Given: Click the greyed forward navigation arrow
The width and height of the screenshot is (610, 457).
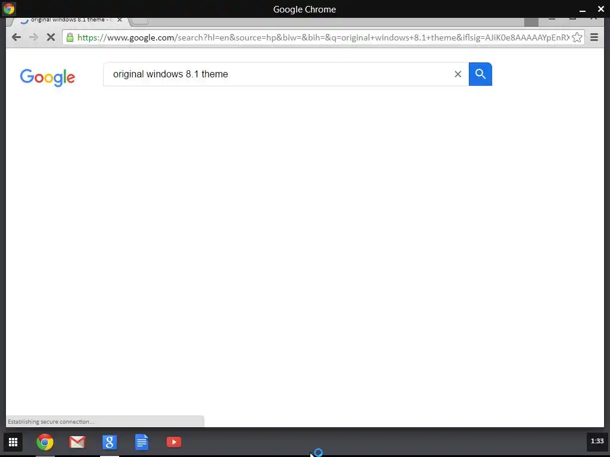Looking at the screenshot, I should 33,37.
